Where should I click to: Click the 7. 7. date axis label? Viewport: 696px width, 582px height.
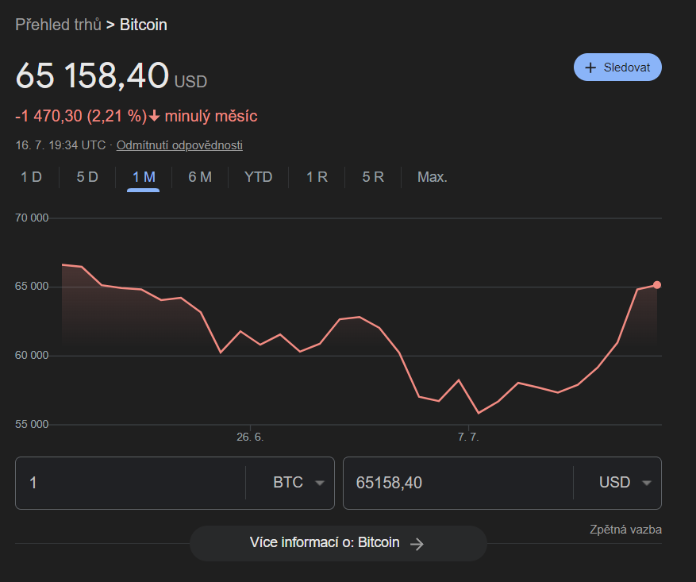[x=468, y=437]
